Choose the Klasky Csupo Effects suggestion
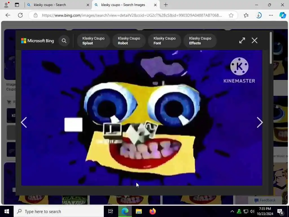The image size is (289, 217). pyautogui.click(x=200, y=41)
